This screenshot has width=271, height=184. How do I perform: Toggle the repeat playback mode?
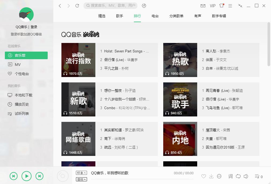point(238,176)
